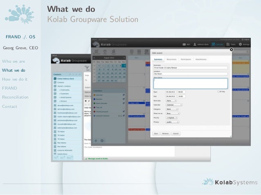The image size is (261, 195).
Task: Check the purple calendar's visibility checkbox
Action: (124, 107)
